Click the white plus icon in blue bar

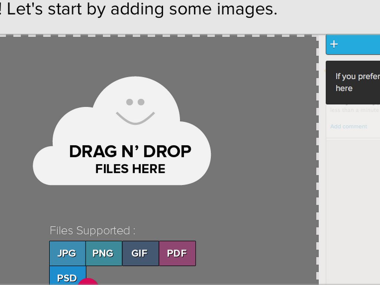334,44
